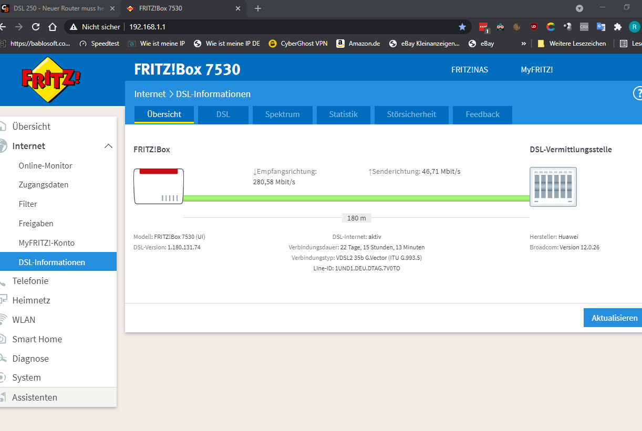Open the 'Wie ist meine IP DE' bookmark
The height and width of the screenshot is (431, 642).
tap(226, 44)
